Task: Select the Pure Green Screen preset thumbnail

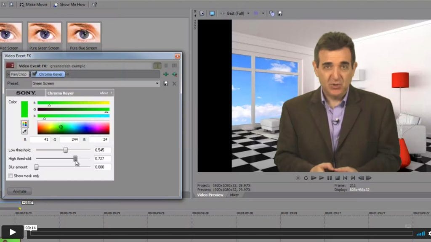Action: click(x=44, y=36)
